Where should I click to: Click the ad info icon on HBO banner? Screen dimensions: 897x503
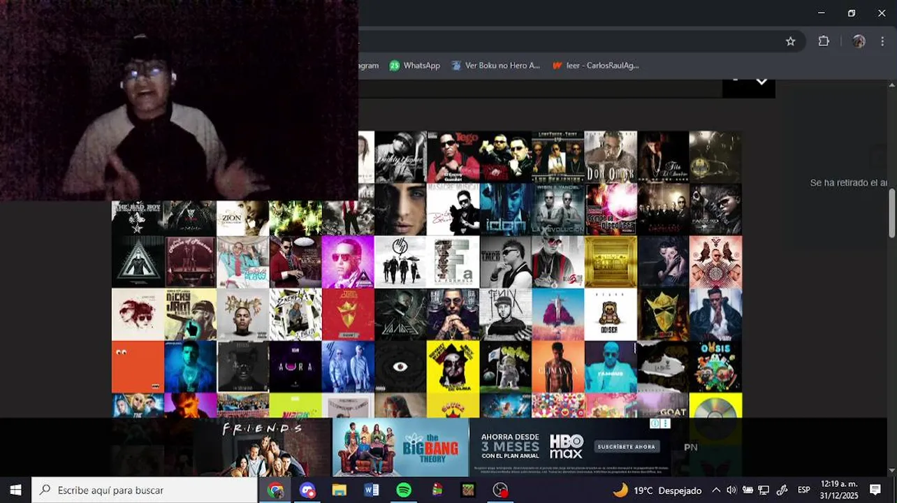tap(655, 423)
